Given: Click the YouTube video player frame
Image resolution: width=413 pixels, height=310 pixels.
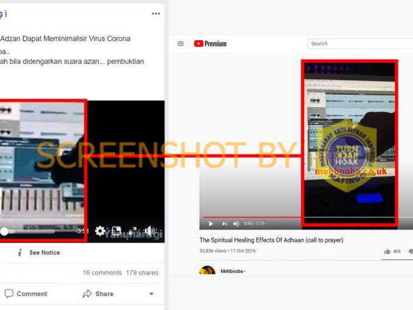Looking at the screenshot, I should point(306,144).
